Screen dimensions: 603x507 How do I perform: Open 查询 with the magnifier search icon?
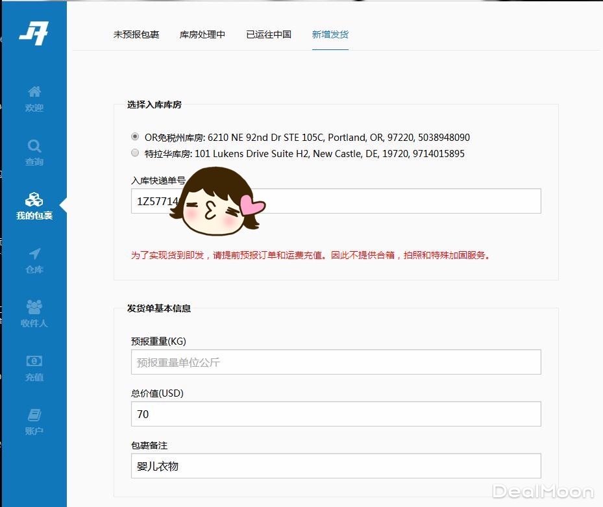point(34,145)
